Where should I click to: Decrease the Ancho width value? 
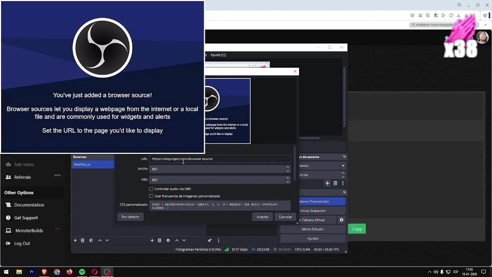coord(288,171)
